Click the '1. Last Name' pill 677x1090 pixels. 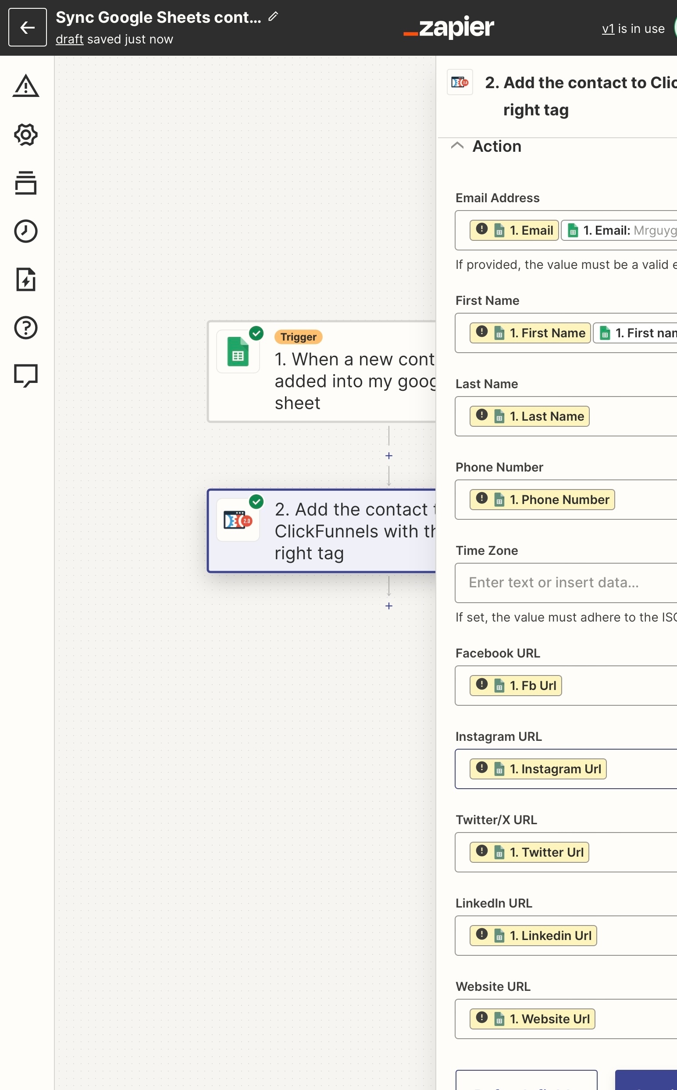point(529,416)
